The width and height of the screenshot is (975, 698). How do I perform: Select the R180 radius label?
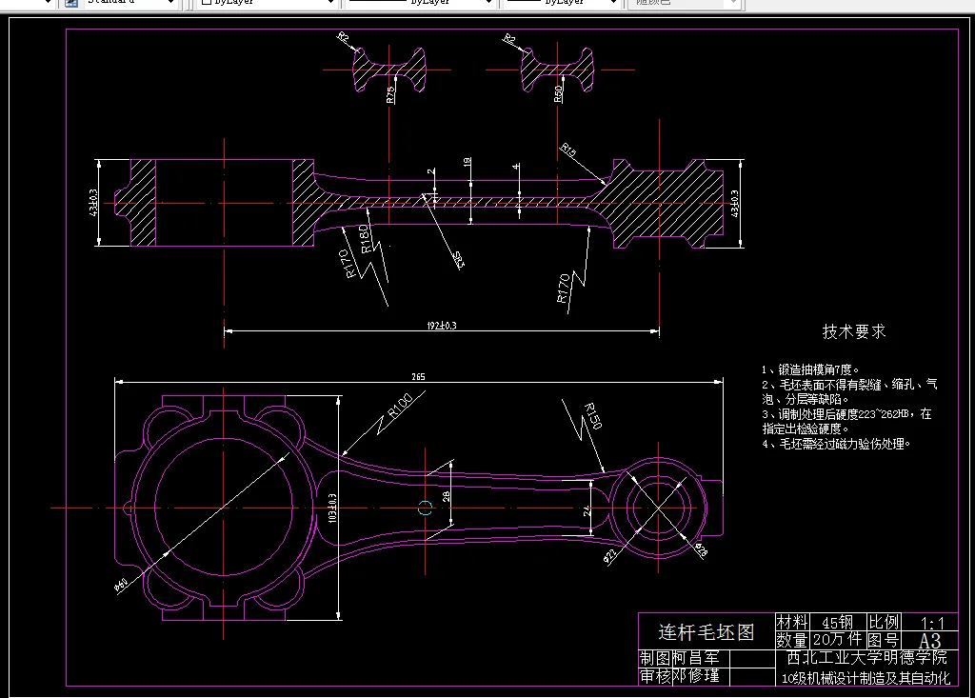pyautogui.click(x=367, y=239)
